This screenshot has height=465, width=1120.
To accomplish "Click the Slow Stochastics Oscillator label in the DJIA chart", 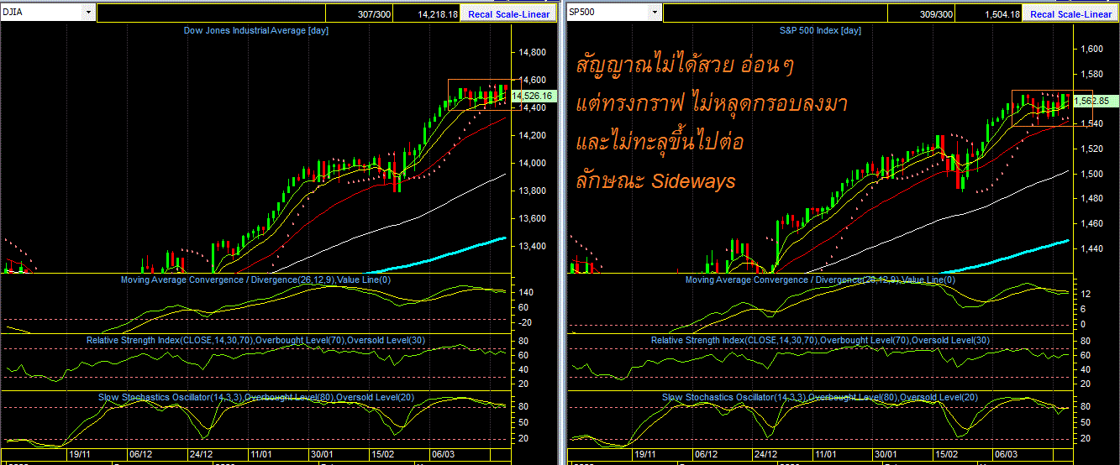I will click(256, 397).
